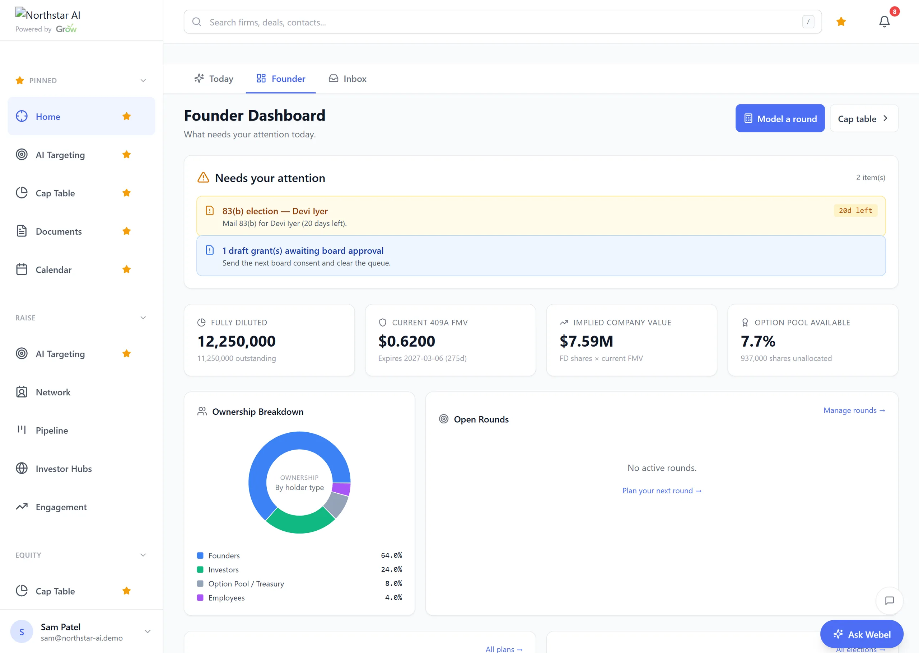
Task: Click the Pipeline bars icon
Action: click(x=22, y=430)
